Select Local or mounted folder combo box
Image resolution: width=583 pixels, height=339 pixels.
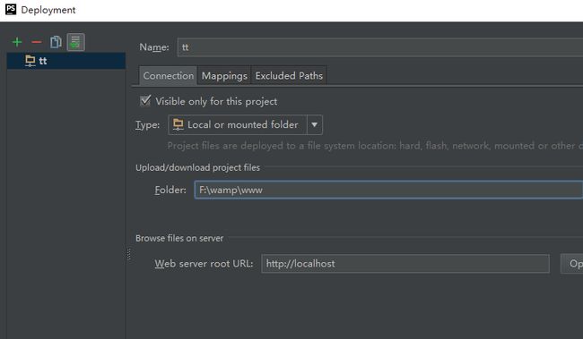click(246, 124)
